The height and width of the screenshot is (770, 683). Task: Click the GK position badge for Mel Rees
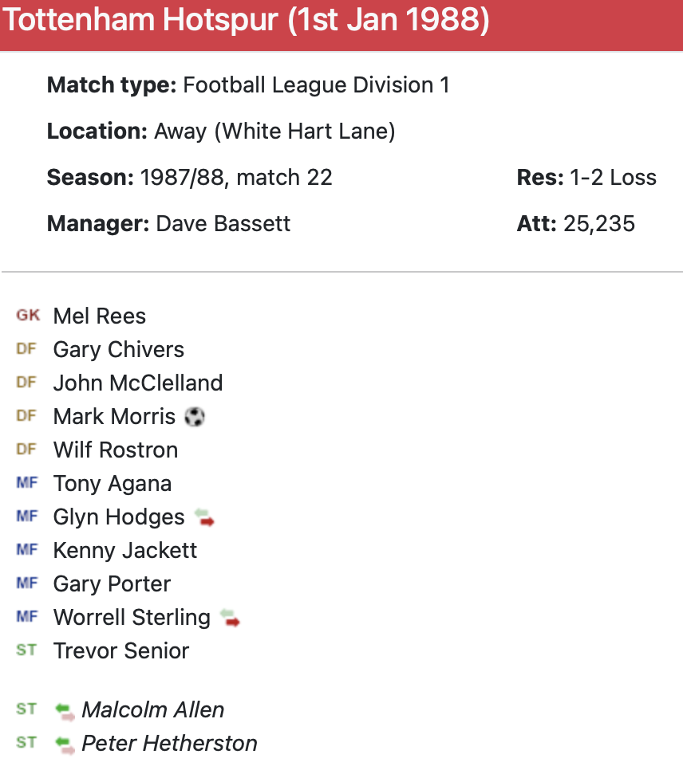click(27, 316)
